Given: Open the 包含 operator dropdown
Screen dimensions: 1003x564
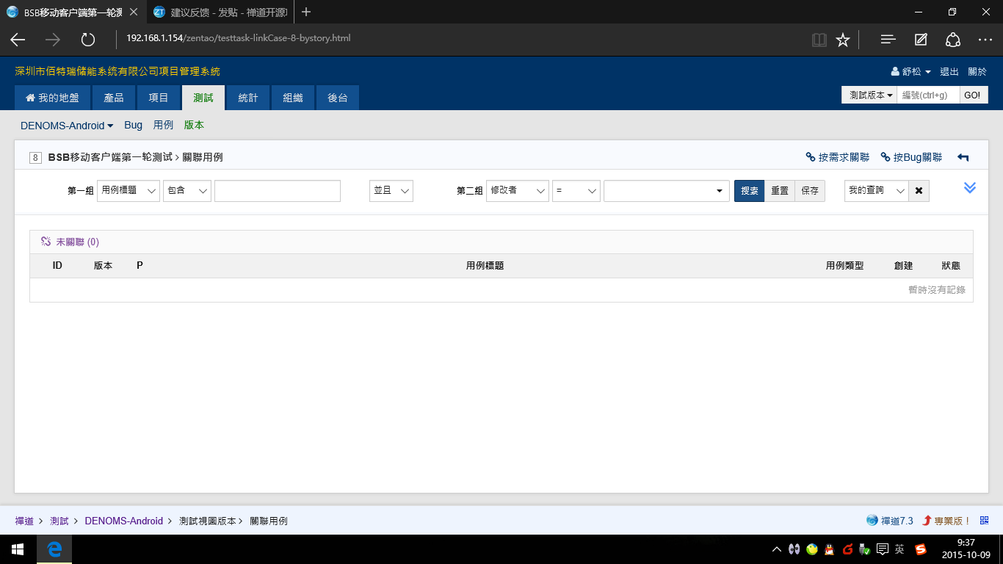Looking at the screenshot, I should (187, 191).
